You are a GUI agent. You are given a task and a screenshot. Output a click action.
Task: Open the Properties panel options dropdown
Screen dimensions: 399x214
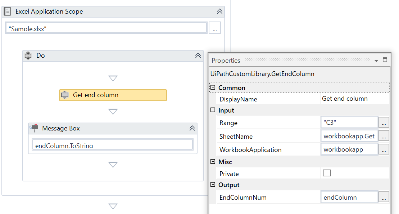376,61
